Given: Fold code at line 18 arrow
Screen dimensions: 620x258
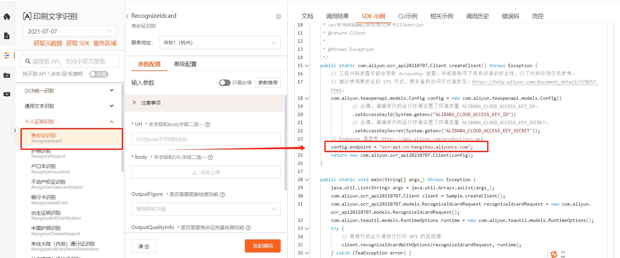Looking at the screenshot, I should [307, 98].
